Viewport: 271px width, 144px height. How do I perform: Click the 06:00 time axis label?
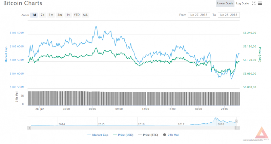[92, 109]
